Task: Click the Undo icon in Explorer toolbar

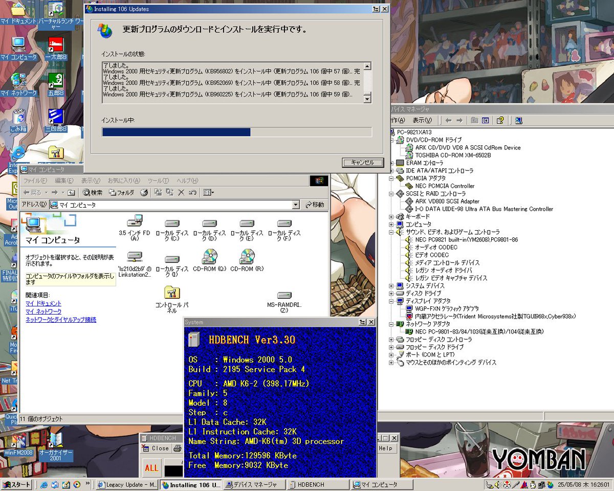Action: [192, 192]
